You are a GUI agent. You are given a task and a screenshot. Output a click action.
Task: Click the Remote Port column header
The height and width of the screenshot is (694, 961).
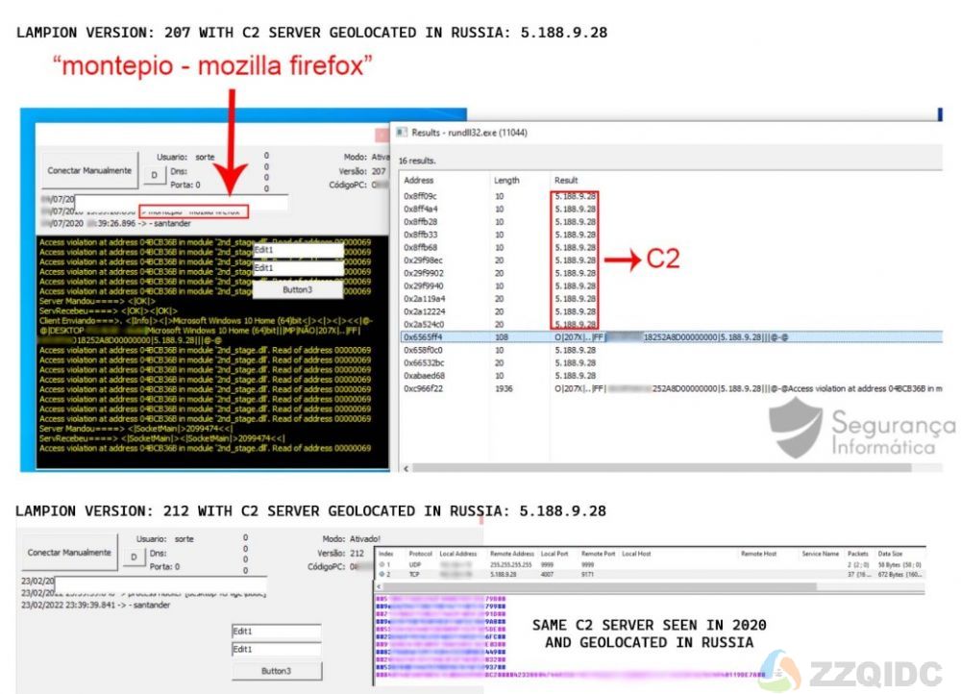coord(598,554)
